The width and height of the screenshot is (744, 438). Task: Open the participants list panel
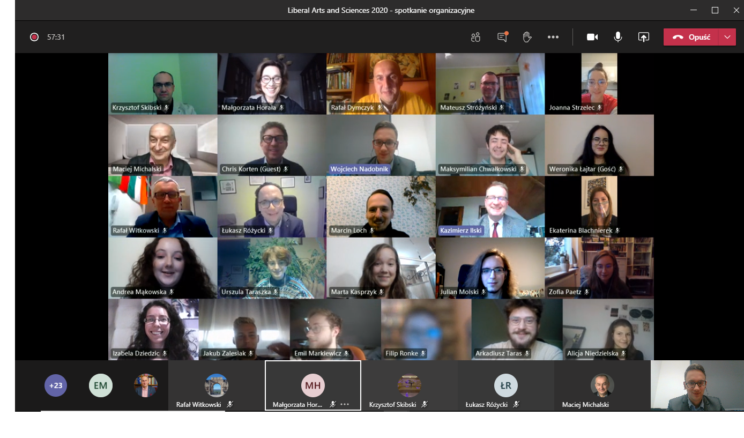(475, 37)
